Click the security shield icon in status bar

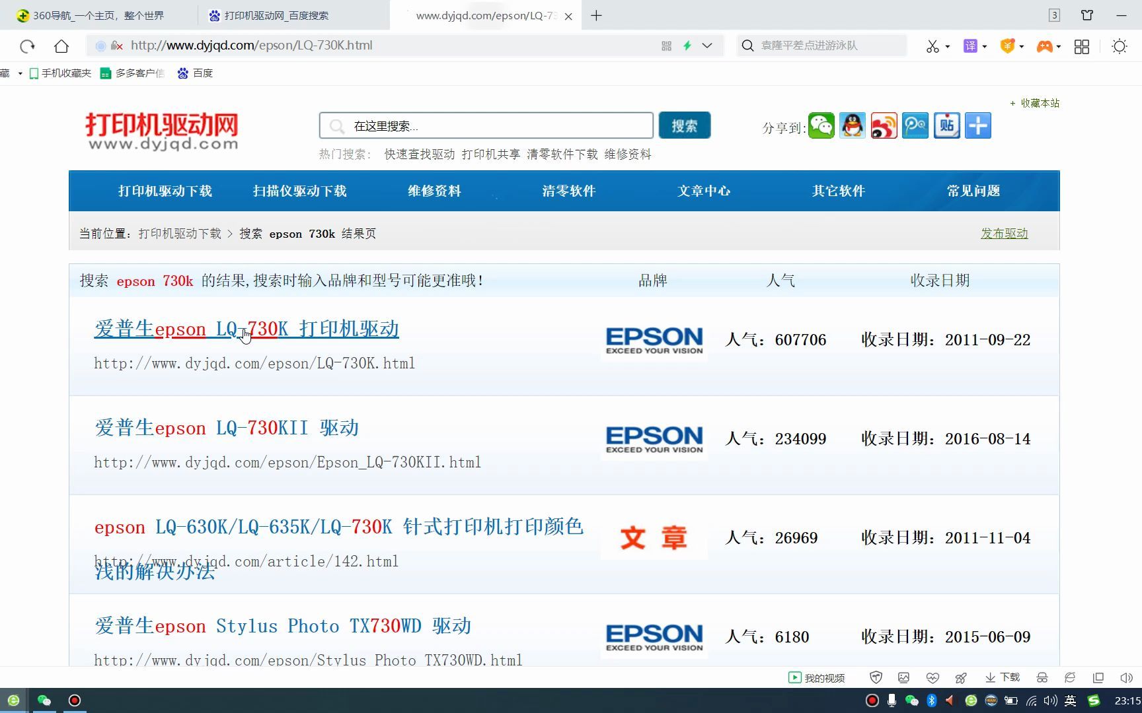pyautogui.click(x=876, y=678)
